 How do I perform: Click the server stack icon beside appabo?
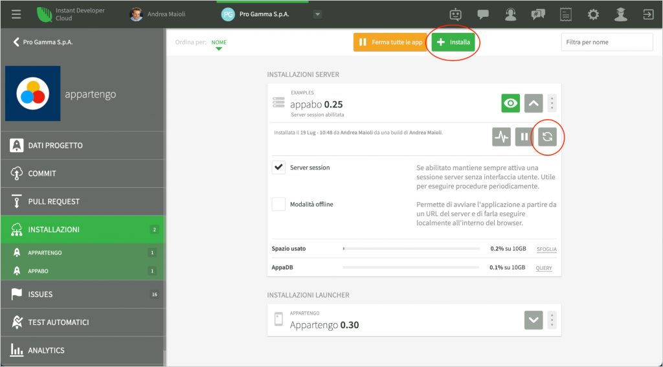click(278, 103)
